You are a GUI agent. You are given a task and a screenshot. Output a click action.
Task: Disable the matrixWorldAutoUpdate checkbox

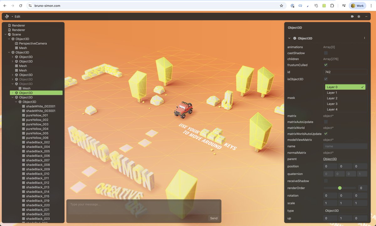click(x=326, y=134)
